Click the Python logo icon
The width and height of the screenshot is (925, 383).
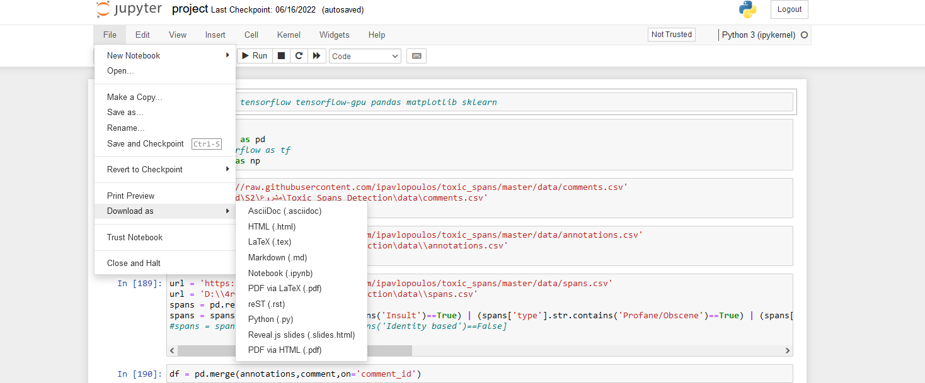click(748, 9)
